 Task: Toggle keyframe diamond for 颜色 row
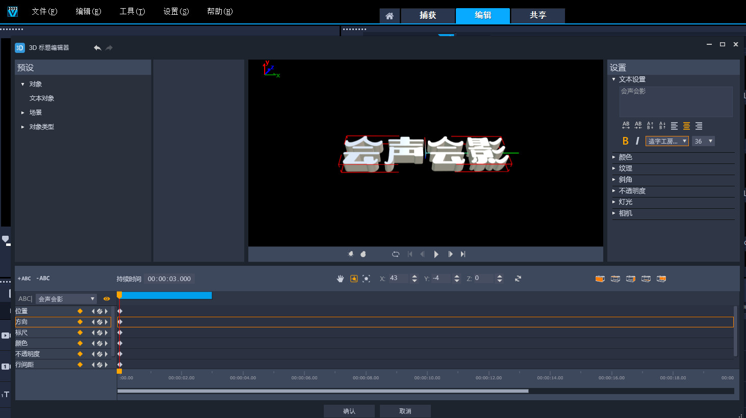pyautogui.click(x=80, y=343)
